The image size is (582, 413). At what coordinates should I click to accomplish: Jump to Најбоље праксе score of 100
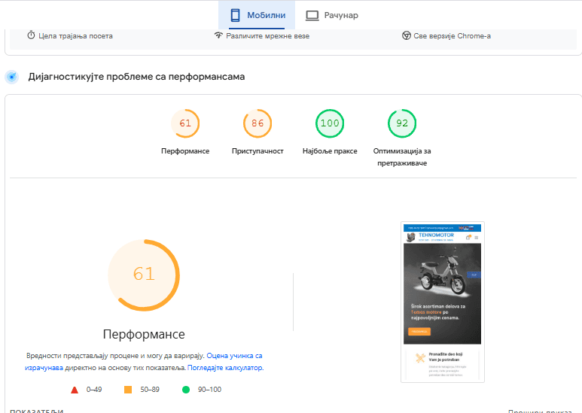[x=330, y=124]
